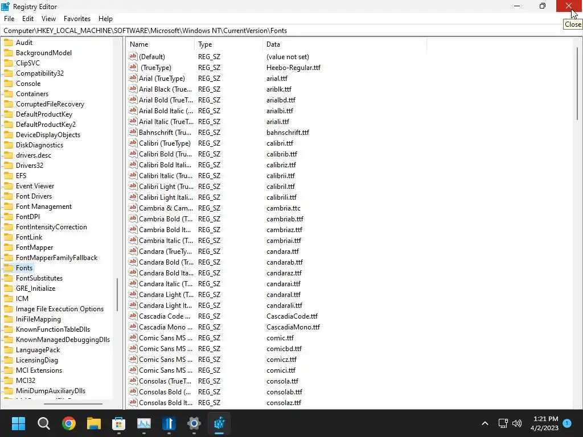Click the string icon of Candara Light (T... value
This screenshot has width=583, height=437.
(x=133, y=294)
